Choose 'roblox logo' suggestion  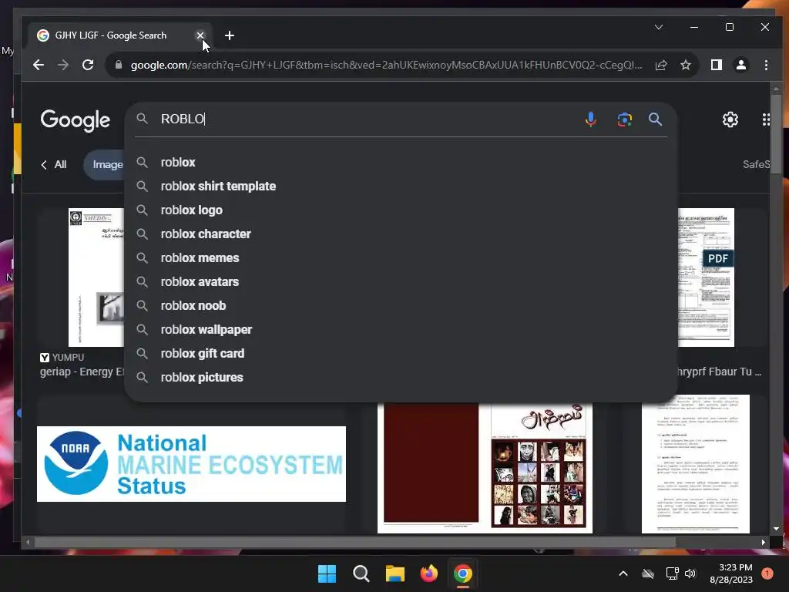pos(401,210)
